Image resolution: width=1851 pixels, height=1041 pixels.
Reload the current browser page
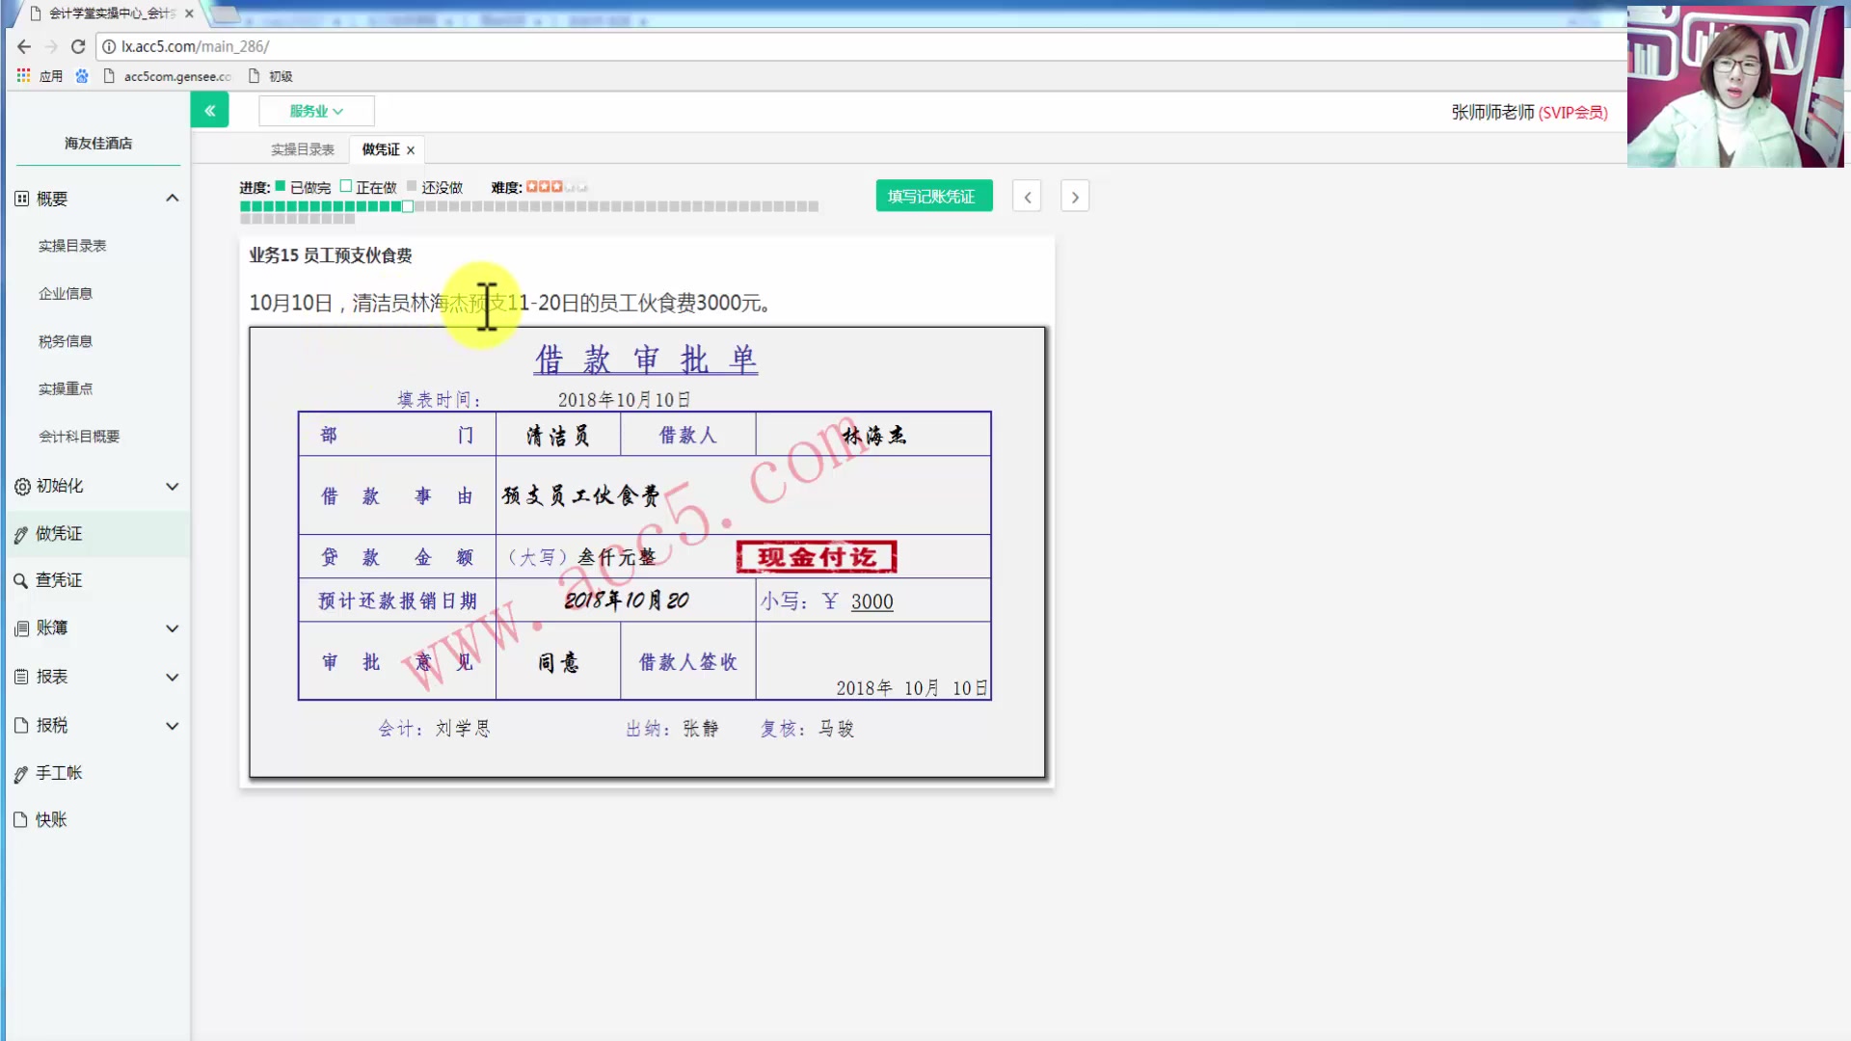pyautogui.click(x=78, y=46)
